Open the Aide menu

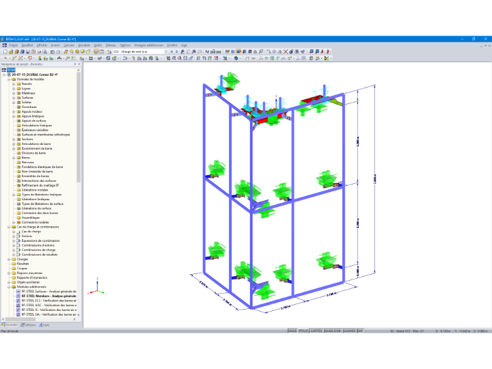184,45
